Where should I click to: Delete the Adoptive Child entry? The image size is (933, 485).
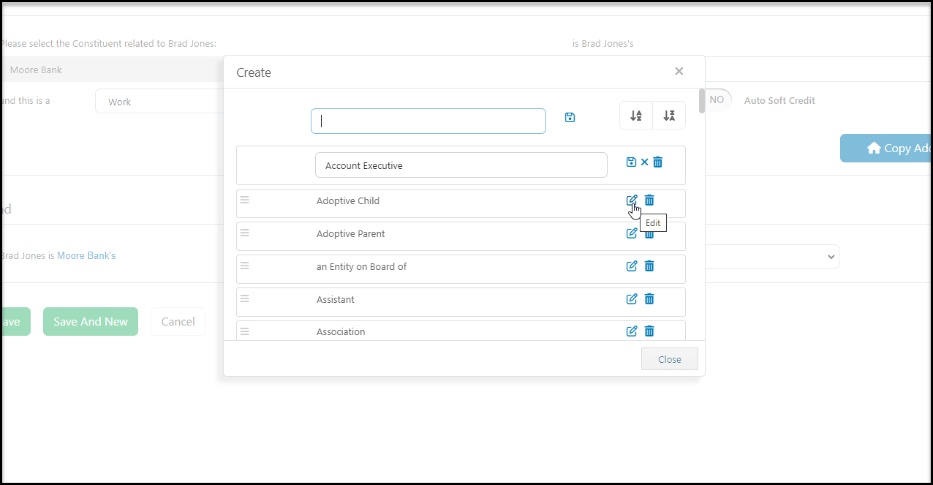click(649, 200)
